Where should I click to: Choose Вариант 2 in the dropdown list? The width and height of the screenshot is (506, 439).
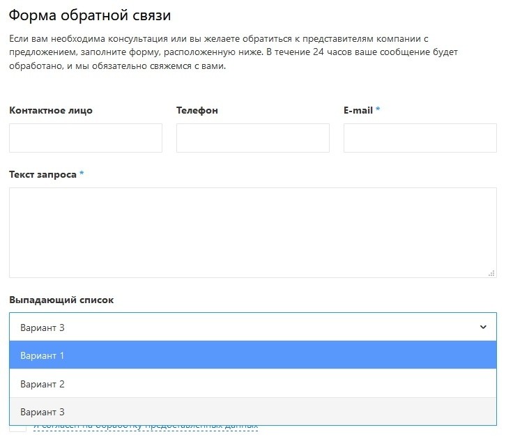click(252, 384)
